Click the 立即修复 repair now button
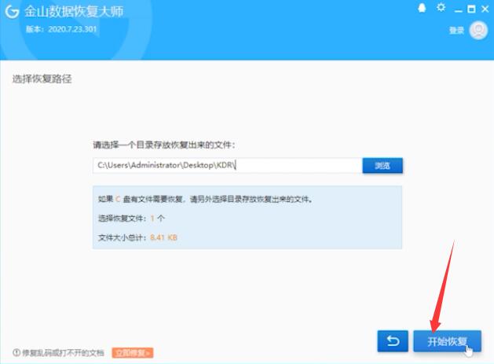The width and height of the screenshot is (494, 364). pos(132,353)
